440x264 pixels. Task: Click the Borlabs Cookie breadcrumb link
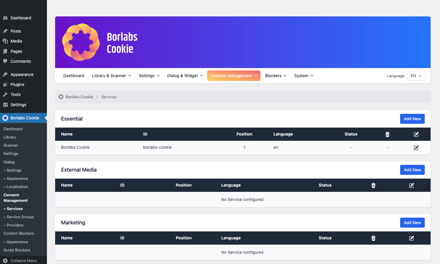[x=79, y=97]
